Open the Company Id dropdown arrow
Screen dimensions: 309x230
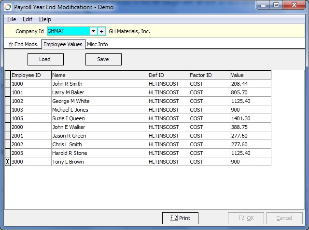click(93, 31)
